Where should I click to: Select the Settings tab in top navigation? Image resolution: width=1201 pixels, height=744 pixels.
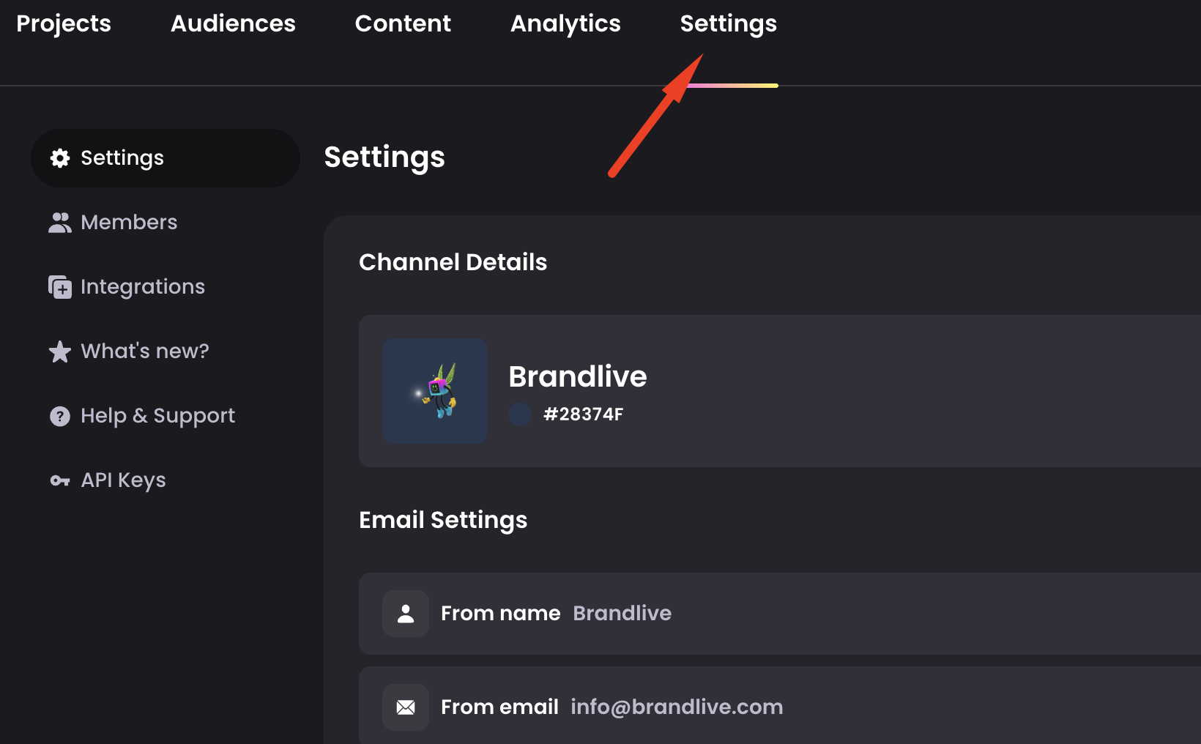click(729, 23)
